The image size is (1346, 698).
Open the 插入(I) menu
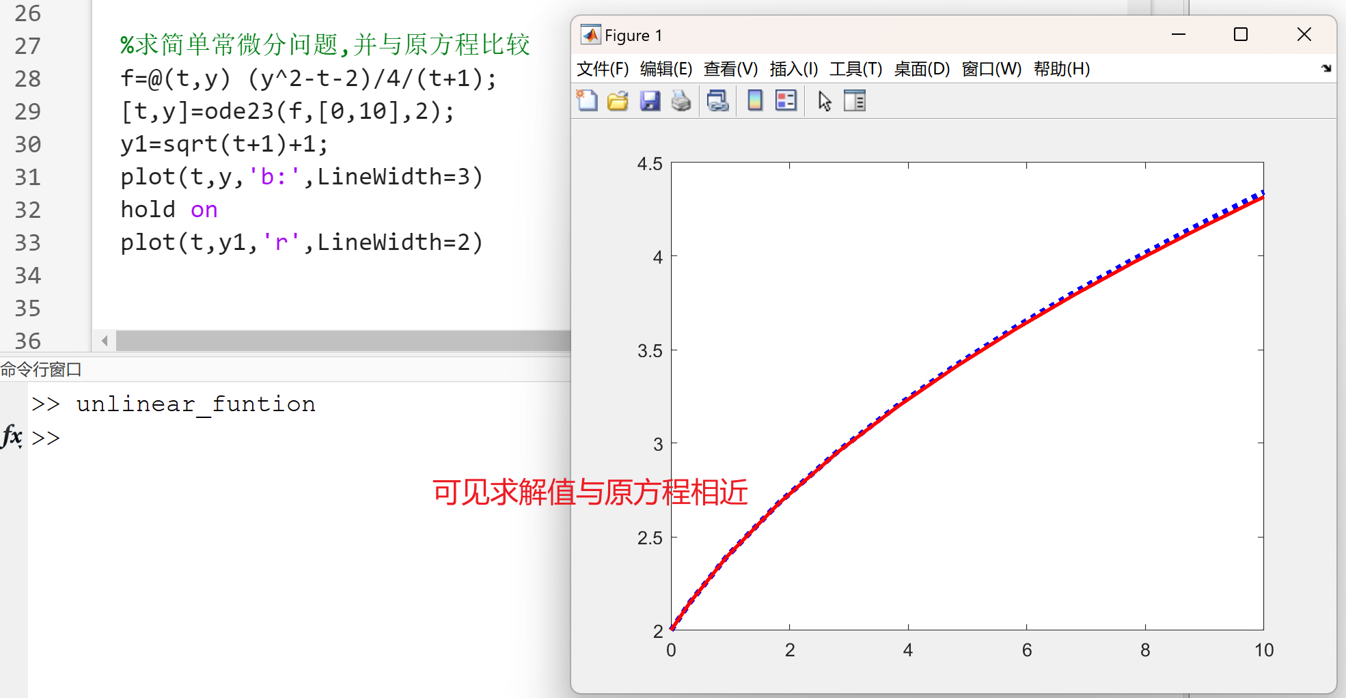tap(794, 69)
